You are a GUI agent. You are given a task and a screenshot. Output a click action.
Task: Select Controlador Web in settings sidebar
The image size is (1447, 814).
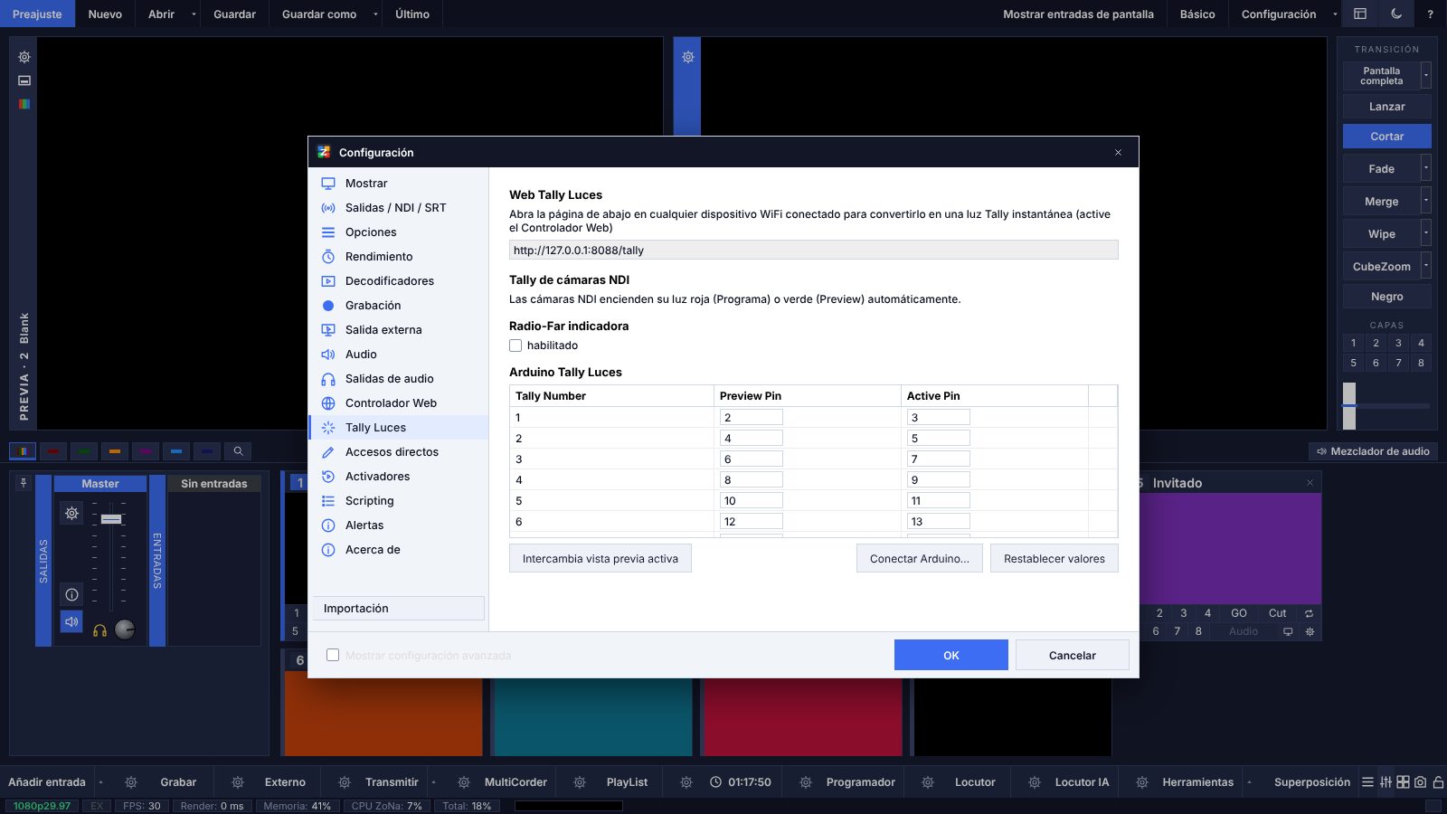399,403
